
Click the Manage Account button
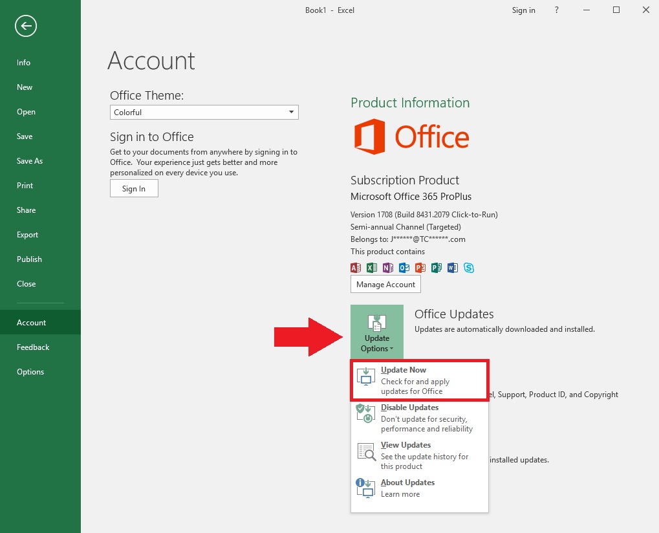[x=385, y=285]
